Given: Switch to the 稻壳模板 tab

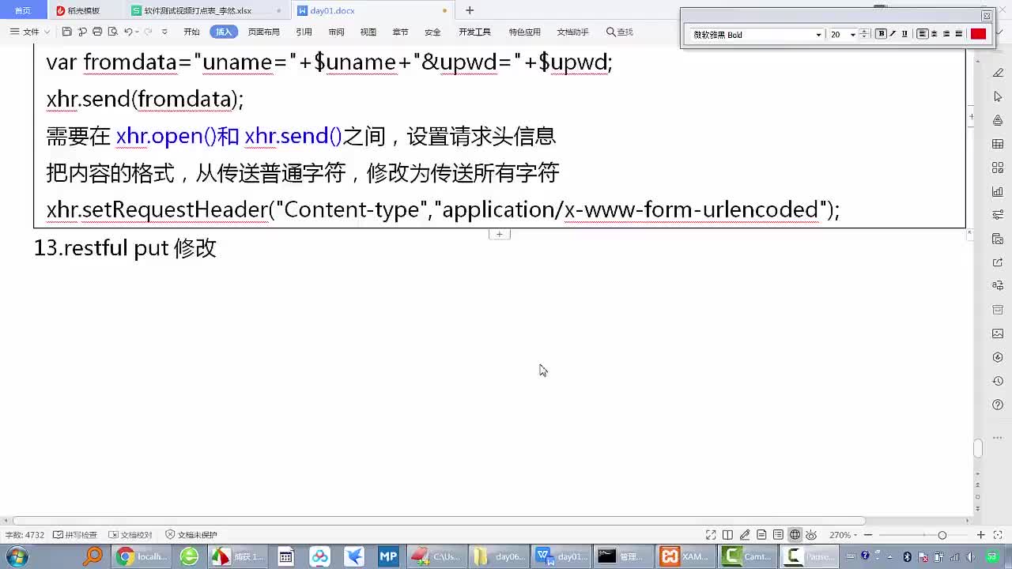Looking at the screenshot, I should pos(84,10).
